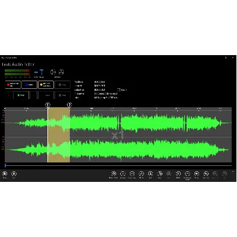Viewport: 237px width, 237px height.
Task: Click the upper channel waveform right of the selection
Action: [150, 123]
